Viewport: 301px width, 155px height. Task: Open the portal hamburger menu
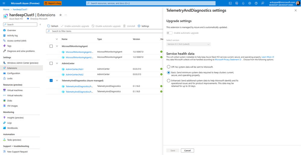click(4, 3)
